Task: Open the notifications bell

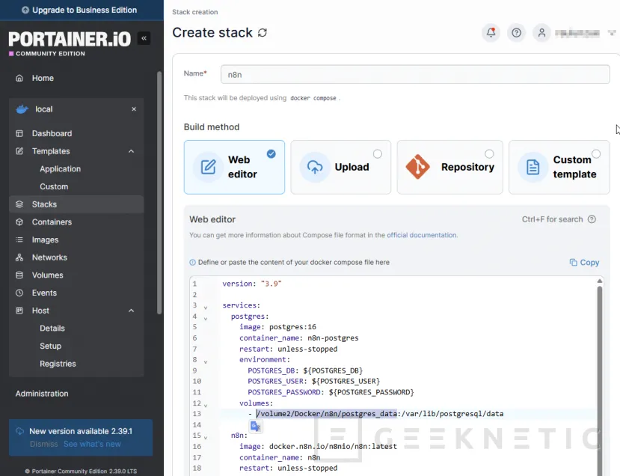Action: (491, 33)
